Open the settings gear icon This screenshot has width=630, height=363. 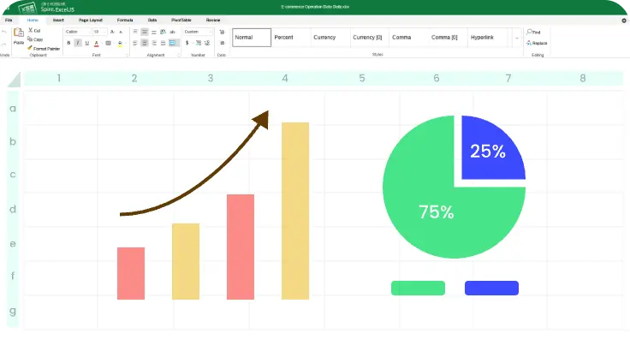tap(623, 20)
